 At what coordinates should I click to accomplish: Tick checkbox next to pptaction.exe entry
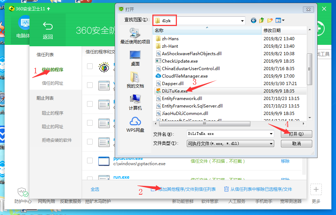(x=90, y=161)
